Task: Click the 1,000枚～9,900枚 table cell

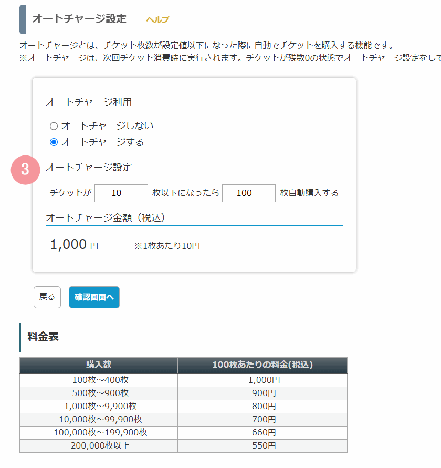Action: click(99, 407)
